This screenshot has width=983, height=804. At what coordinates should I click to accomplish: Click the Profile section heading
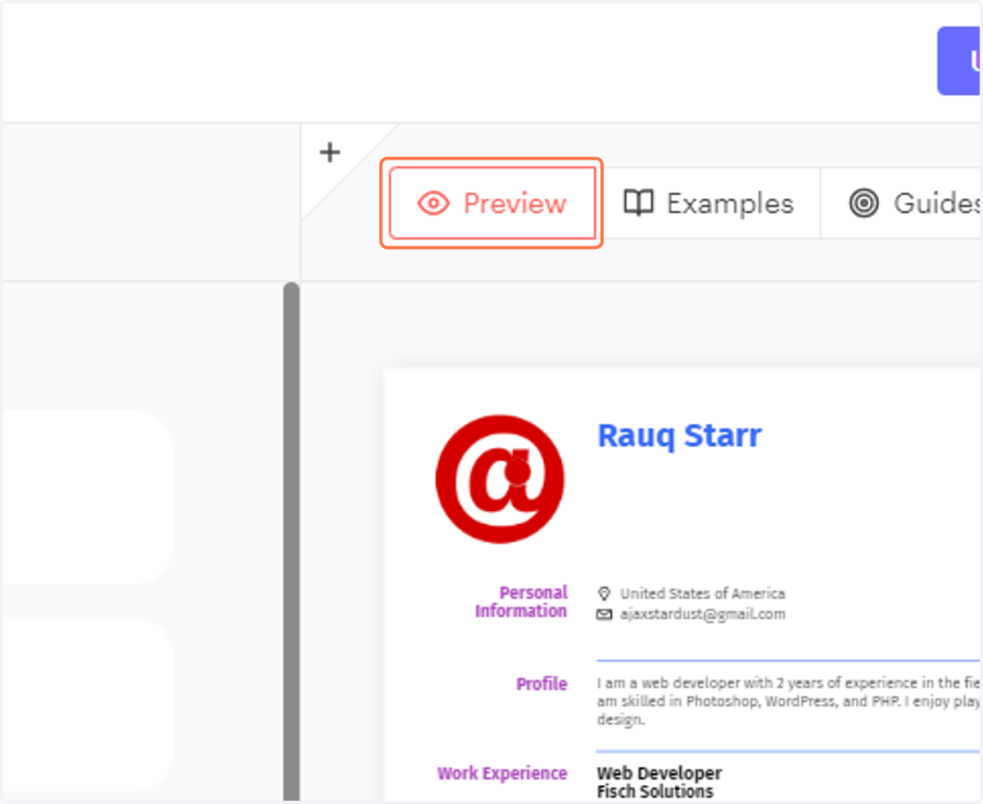point(541,684)
